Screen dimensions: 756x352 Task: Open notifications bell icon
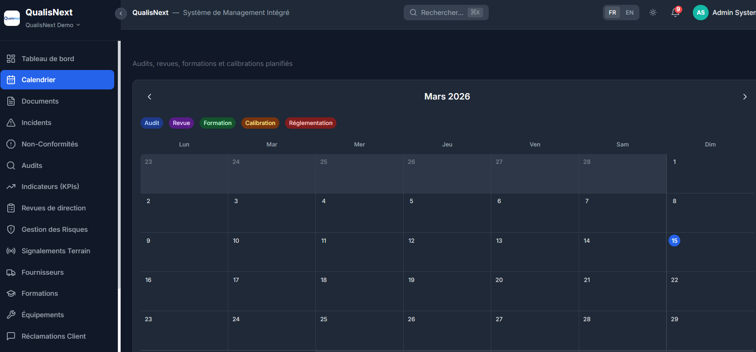pyautogui.click(x=675, y=13)
